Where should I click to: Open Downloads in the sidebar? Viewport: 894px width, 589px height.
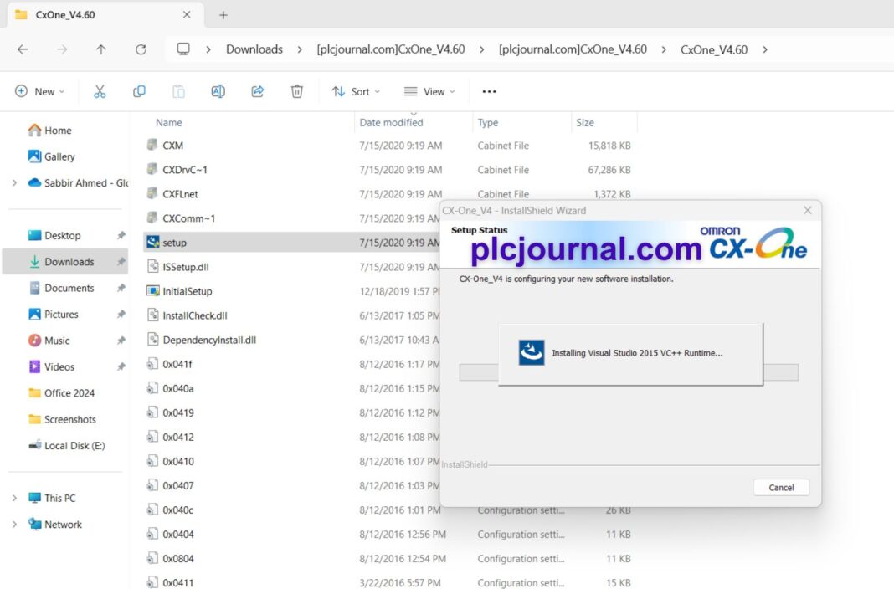tap(65, 262)
